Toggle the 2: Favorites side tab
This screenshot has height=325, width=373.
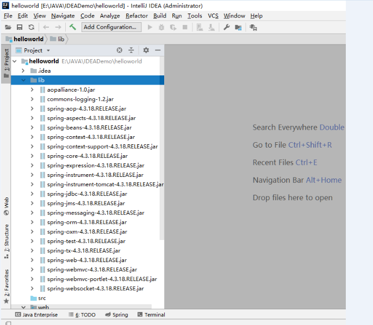click(x=7, y=286)
